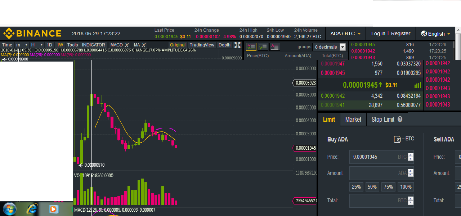Decrease Buy Price with down stepper

[x=411, y=159]
